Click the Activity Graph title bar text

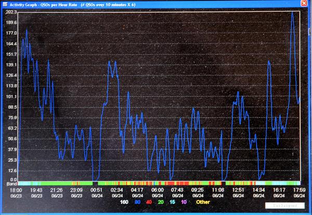73,4
